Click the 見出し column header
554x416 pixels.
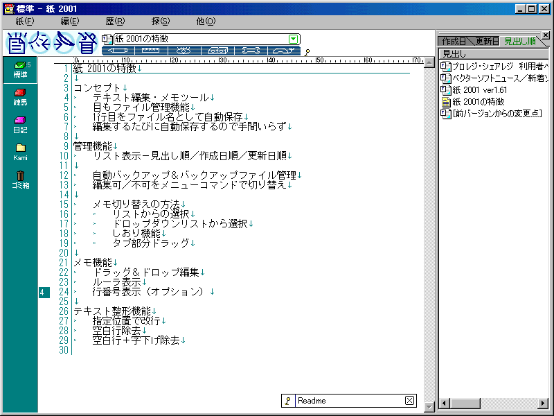pos(493,54)
